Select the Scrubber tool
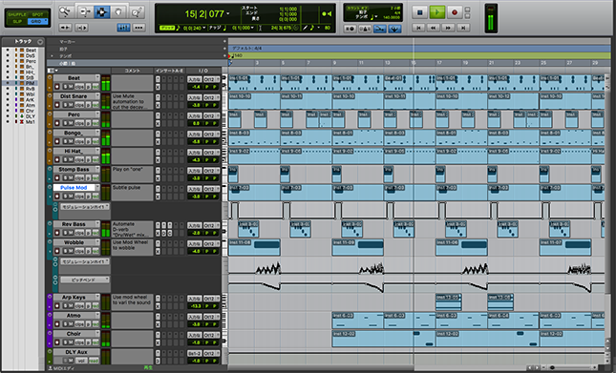Viewport: 616px width, 373px height. click(x=137, y=12)
